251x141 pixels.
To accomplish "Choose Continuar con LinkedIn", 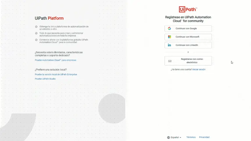I will pos(188,45).
